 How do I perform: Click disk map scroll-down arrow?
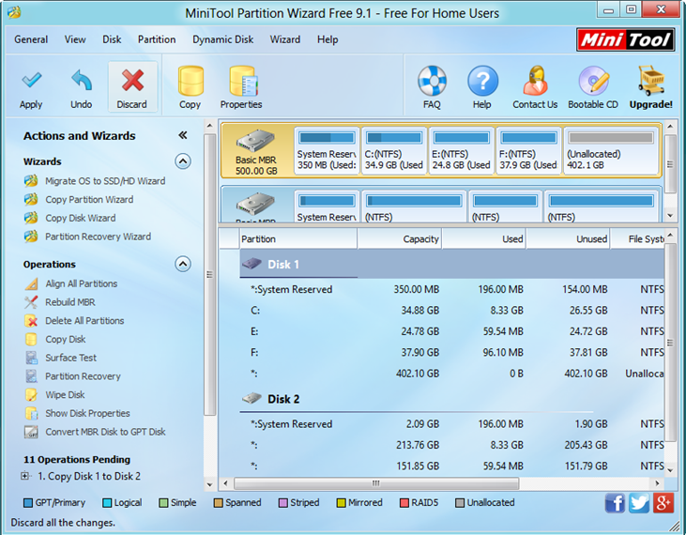click(x=670, y=216)
